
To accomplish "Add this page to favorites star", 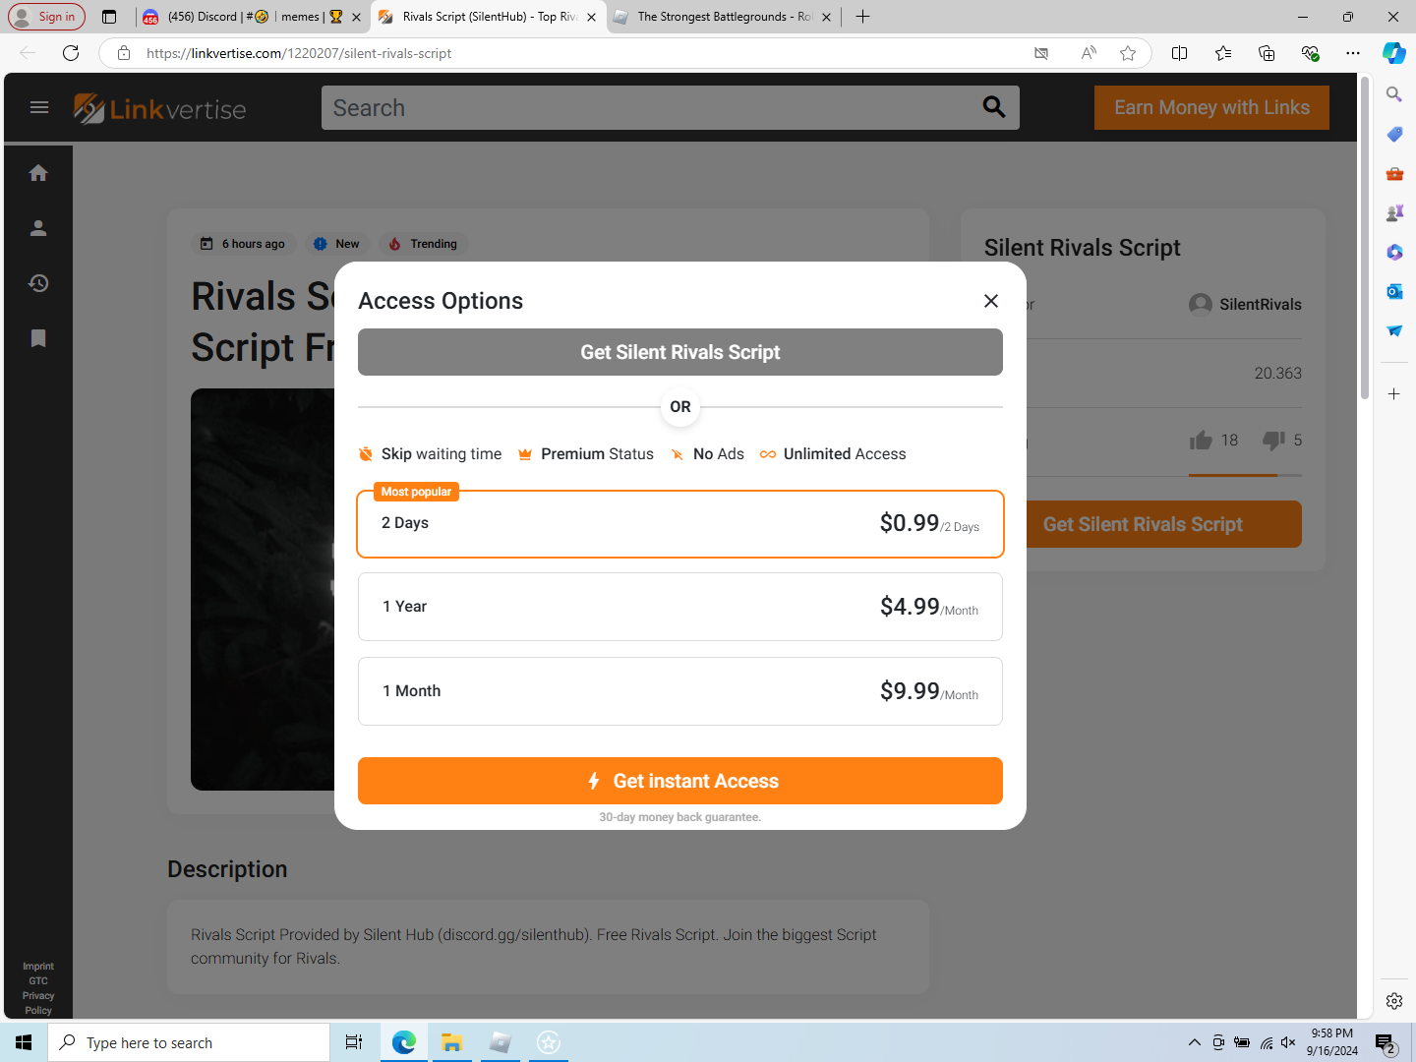I will (x=1128, y=53).
